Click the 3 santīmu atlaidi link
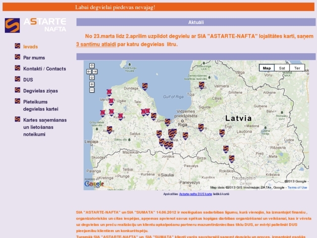Screen dimensions: 317x238 coord(96,44)
